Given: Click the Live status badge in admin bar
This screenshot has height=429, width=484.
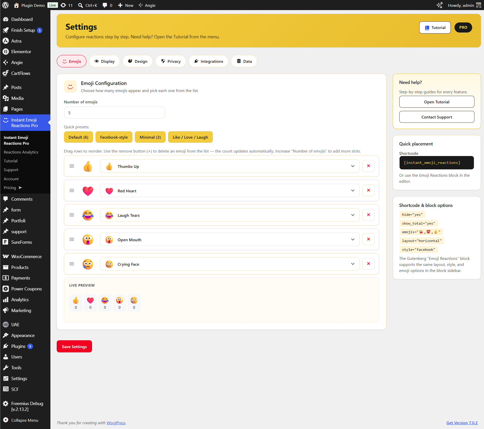Looking at the screenshot, I should pos(53,5).
